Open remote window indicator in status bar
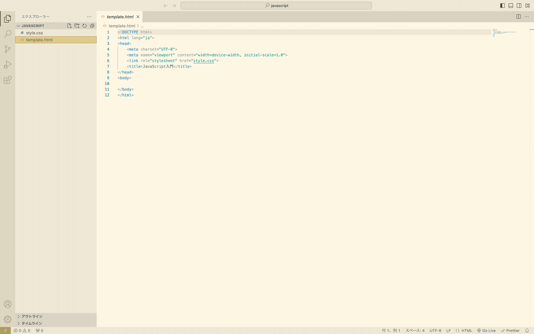The width and height of the screenshot is (534, 334). [5, 330]
